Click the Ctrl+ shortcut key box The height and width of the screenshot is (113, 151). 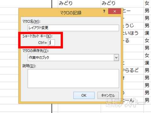point(51,43)
